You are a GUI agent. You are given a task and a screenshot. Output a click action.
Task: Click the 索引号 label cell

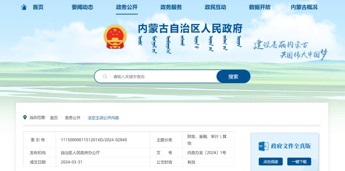[40, 140]
